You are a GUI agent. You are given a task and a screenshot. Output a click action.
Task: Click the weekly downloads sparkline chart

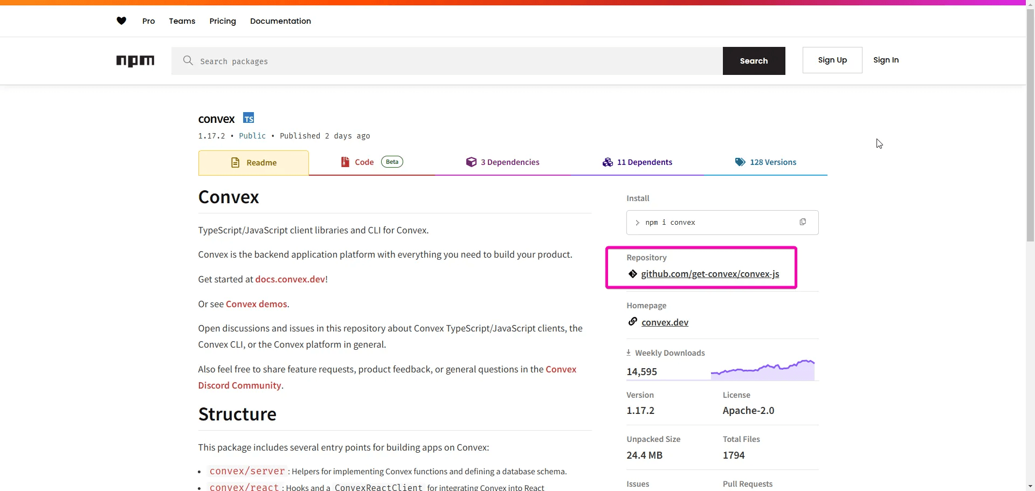point(762,370)
